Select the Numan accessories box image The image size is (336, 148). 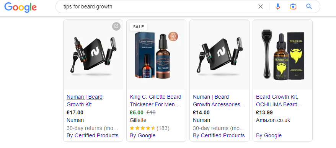(219, 55)
